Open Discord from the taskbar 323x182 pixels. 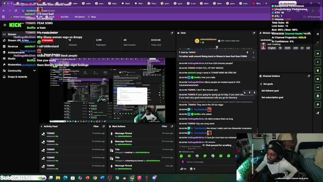point(154,178)
